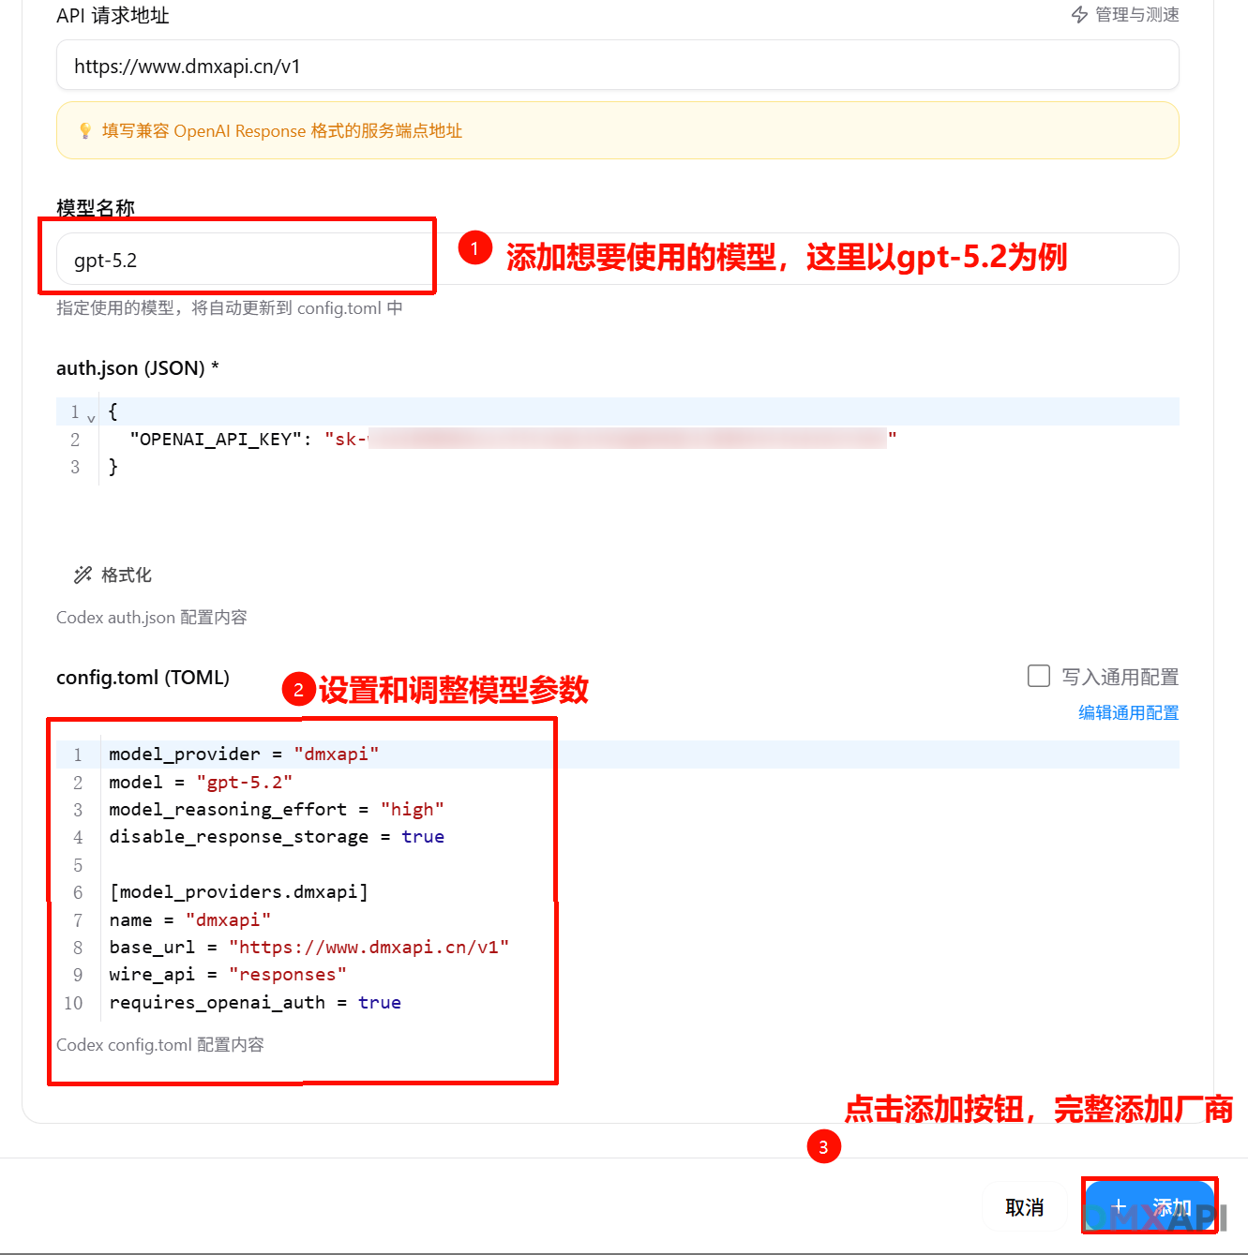Viewport: 1248px width, 1255px height.
Task: Click the plus icon on 添加 button
Action: (x=1119, y=1206)
